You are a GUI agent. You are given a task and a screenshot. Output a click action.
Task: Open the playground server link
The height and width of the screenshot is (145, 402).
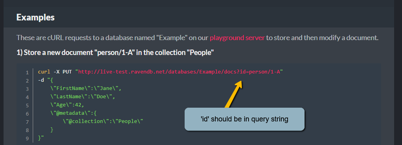click(x=237, y=38)
